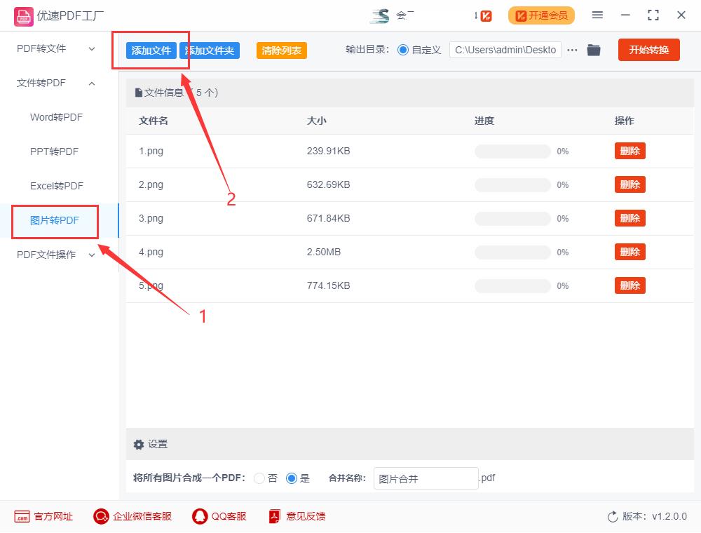Screen dimensions: 701x533
Task: Click the settings gear in 设置 bar
Action: tap(139, 444)
